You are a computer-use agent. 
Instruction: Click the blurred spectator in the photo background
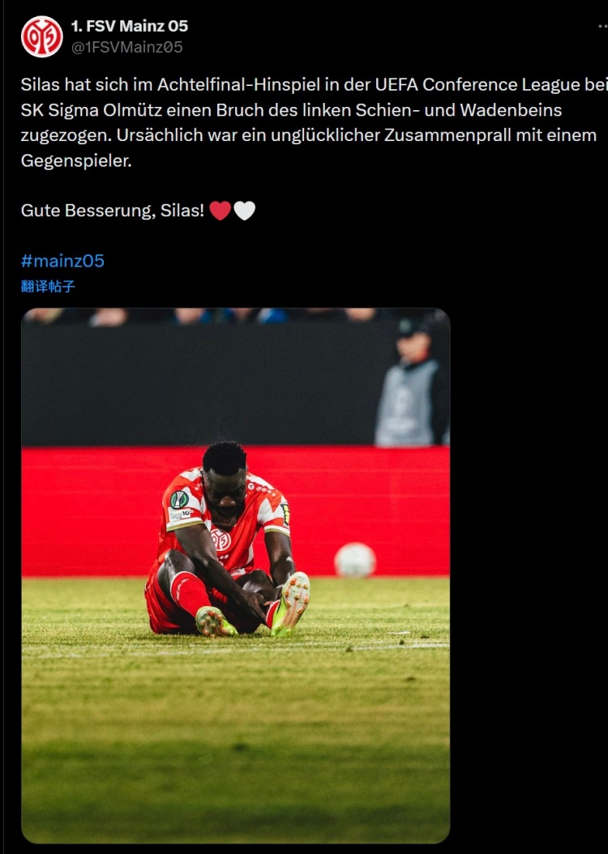(413, 382)
